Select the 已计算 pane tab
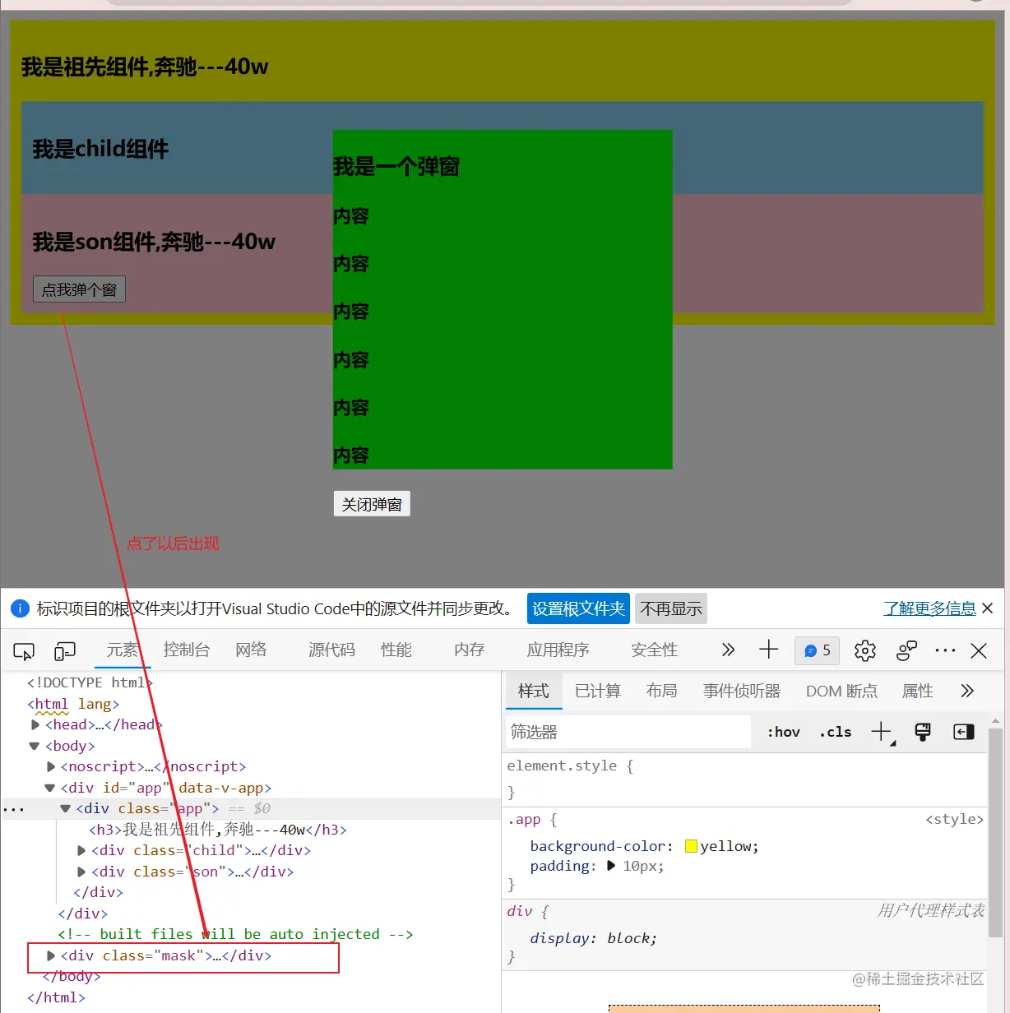The width and height of the screenshot is (1010, 1013). (x=598, y=691)
